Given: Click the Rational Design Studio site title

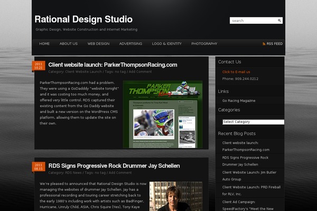Looking at the screenshot, I should [x=83, y=20].
